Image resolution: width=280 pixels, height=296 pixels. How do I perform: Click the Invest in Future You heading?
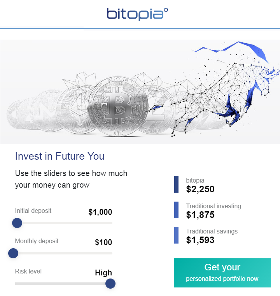[x=59, y=156]
